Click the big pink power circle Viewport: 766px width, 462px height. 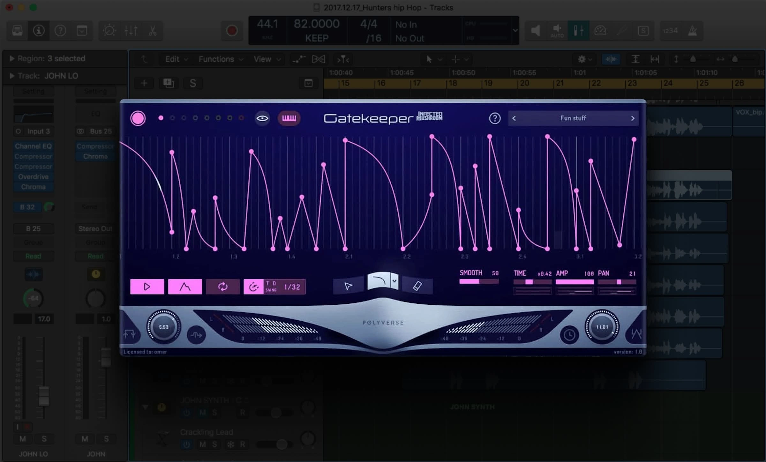coord(138,118)
